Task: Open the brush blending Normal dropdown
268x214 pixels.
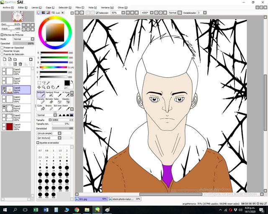Action: (46, 115)
